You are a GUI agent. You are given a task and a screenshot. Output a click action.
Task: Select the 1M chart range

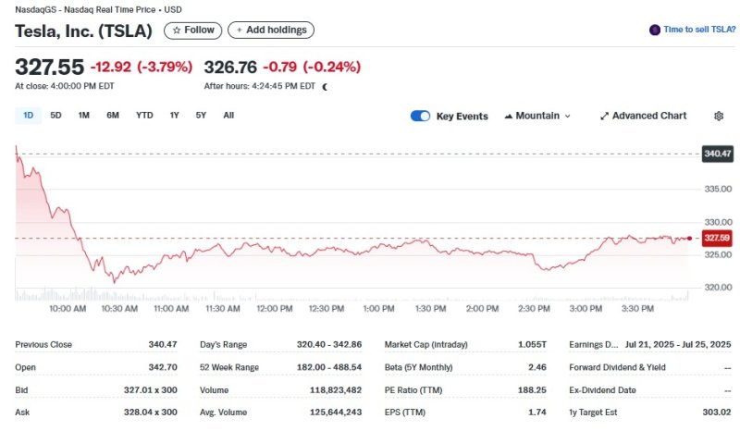pos(83,116)
